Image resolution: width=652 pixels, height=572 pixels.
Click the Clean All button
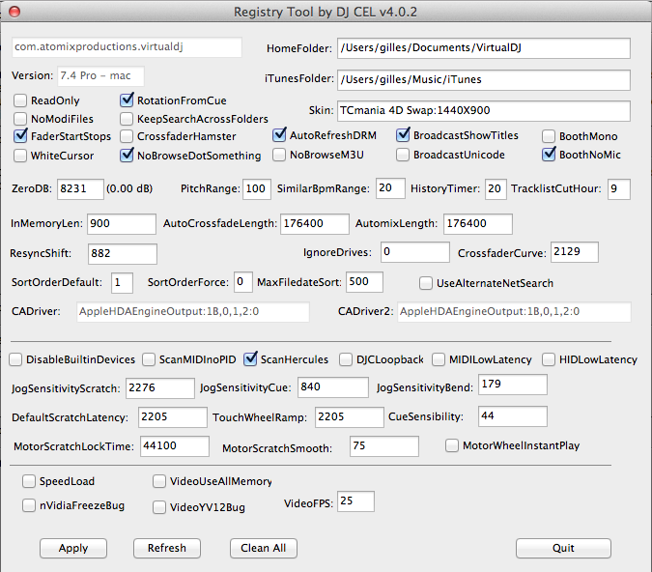[263, 548]
